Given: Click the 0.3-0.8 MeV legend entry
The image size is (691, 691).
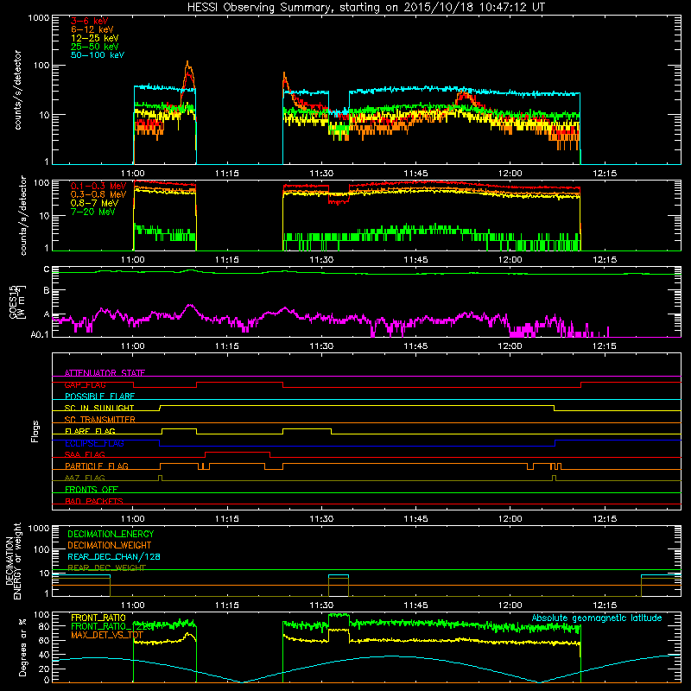Looking at the screenshot, I should coord(98,194).
